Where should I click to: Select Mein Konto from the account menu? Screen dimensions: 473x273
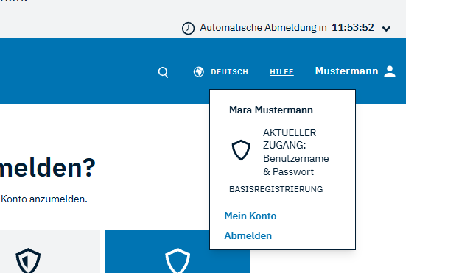pos(250,216)
